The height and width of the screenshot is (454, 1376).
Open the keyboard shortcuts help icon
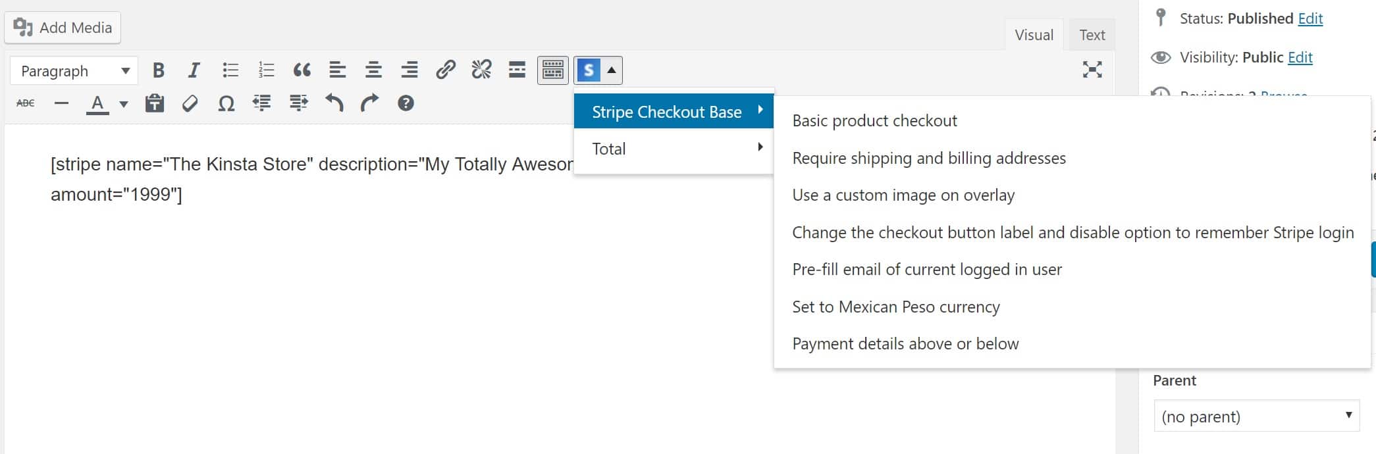pyautogui.click(x=406, y=103)
